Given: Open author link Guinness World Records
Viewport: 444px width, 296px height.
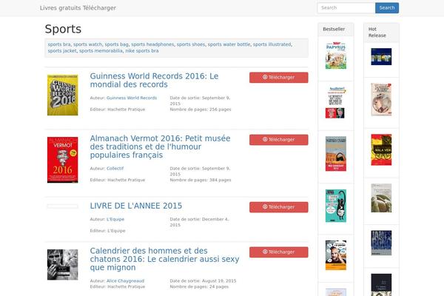Looking at the screenshot, I should click(132, 98).
